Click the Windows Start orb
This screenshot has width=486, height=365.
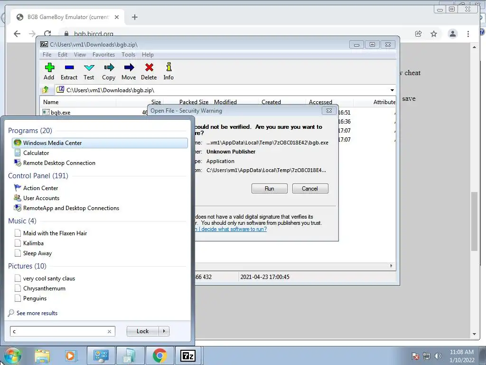coord(12,355)
